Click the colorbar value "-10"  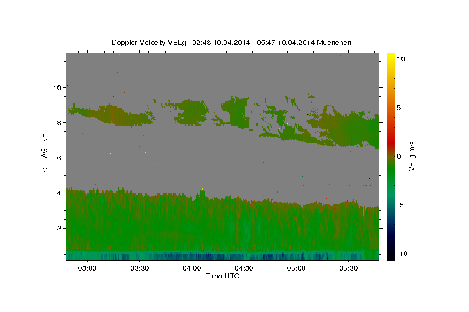(x=401, y=254)
